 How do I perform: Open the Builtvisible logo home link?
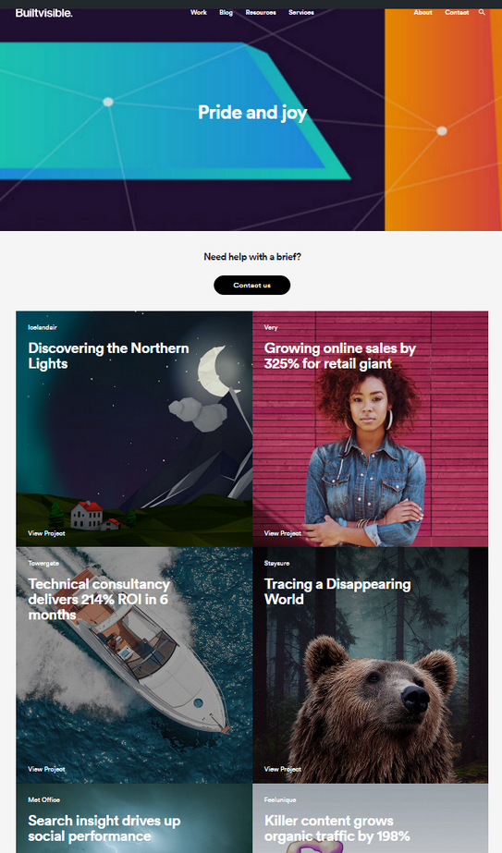tap(43, 13)
